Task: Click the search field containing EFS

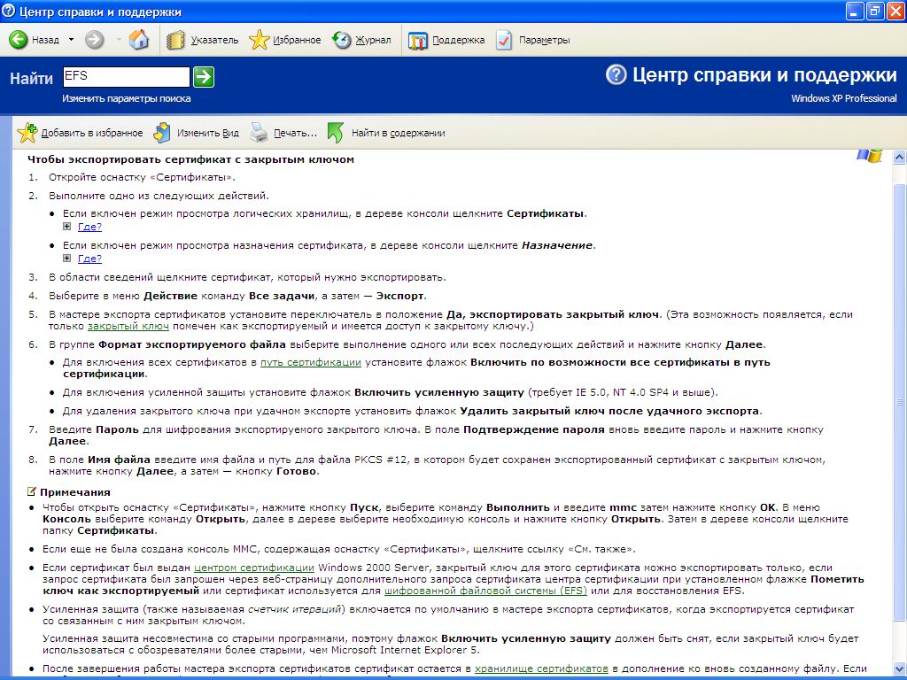Action: pyautogui.click(x=126, y=77)
